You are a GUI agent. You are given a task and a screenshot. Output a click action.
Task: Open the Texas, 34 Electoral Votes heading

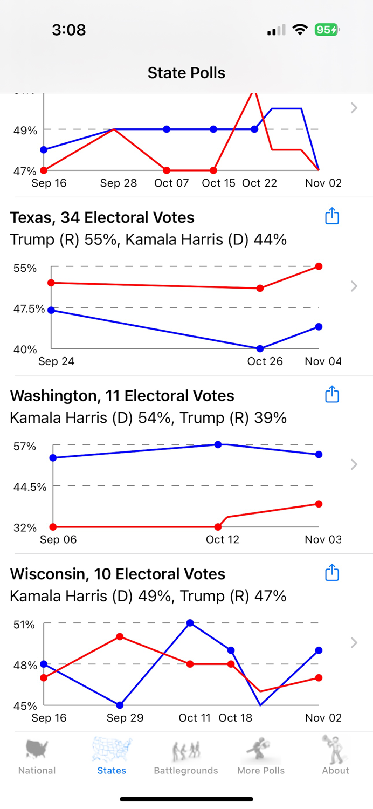(x=102, y=218)
